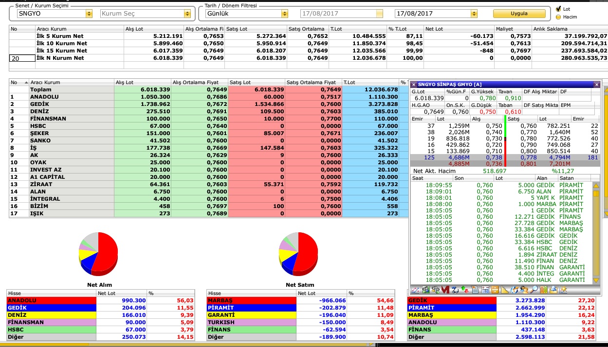Select the HSBC row number 5
This screenshot has height=347, width=608.
(x=209, y=126)
